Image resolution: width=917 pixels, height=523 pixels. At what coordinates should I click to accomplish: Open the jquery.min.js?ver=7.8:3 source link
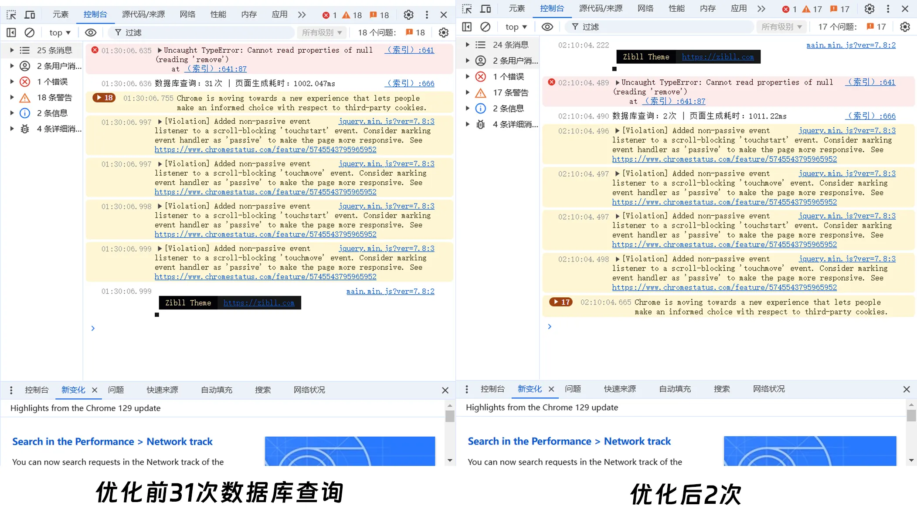[x=386, y=121]
